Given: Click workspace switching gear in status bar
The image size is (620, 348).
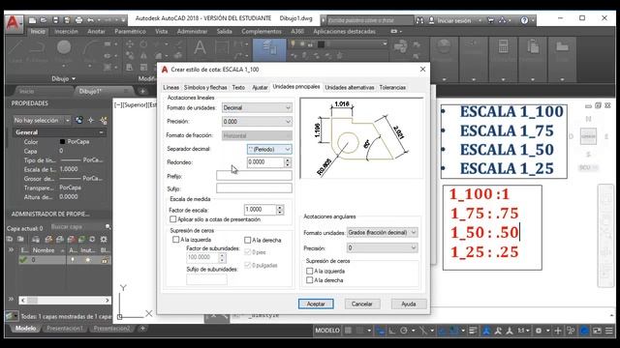Looking at the screenshot, I should 539,331.
